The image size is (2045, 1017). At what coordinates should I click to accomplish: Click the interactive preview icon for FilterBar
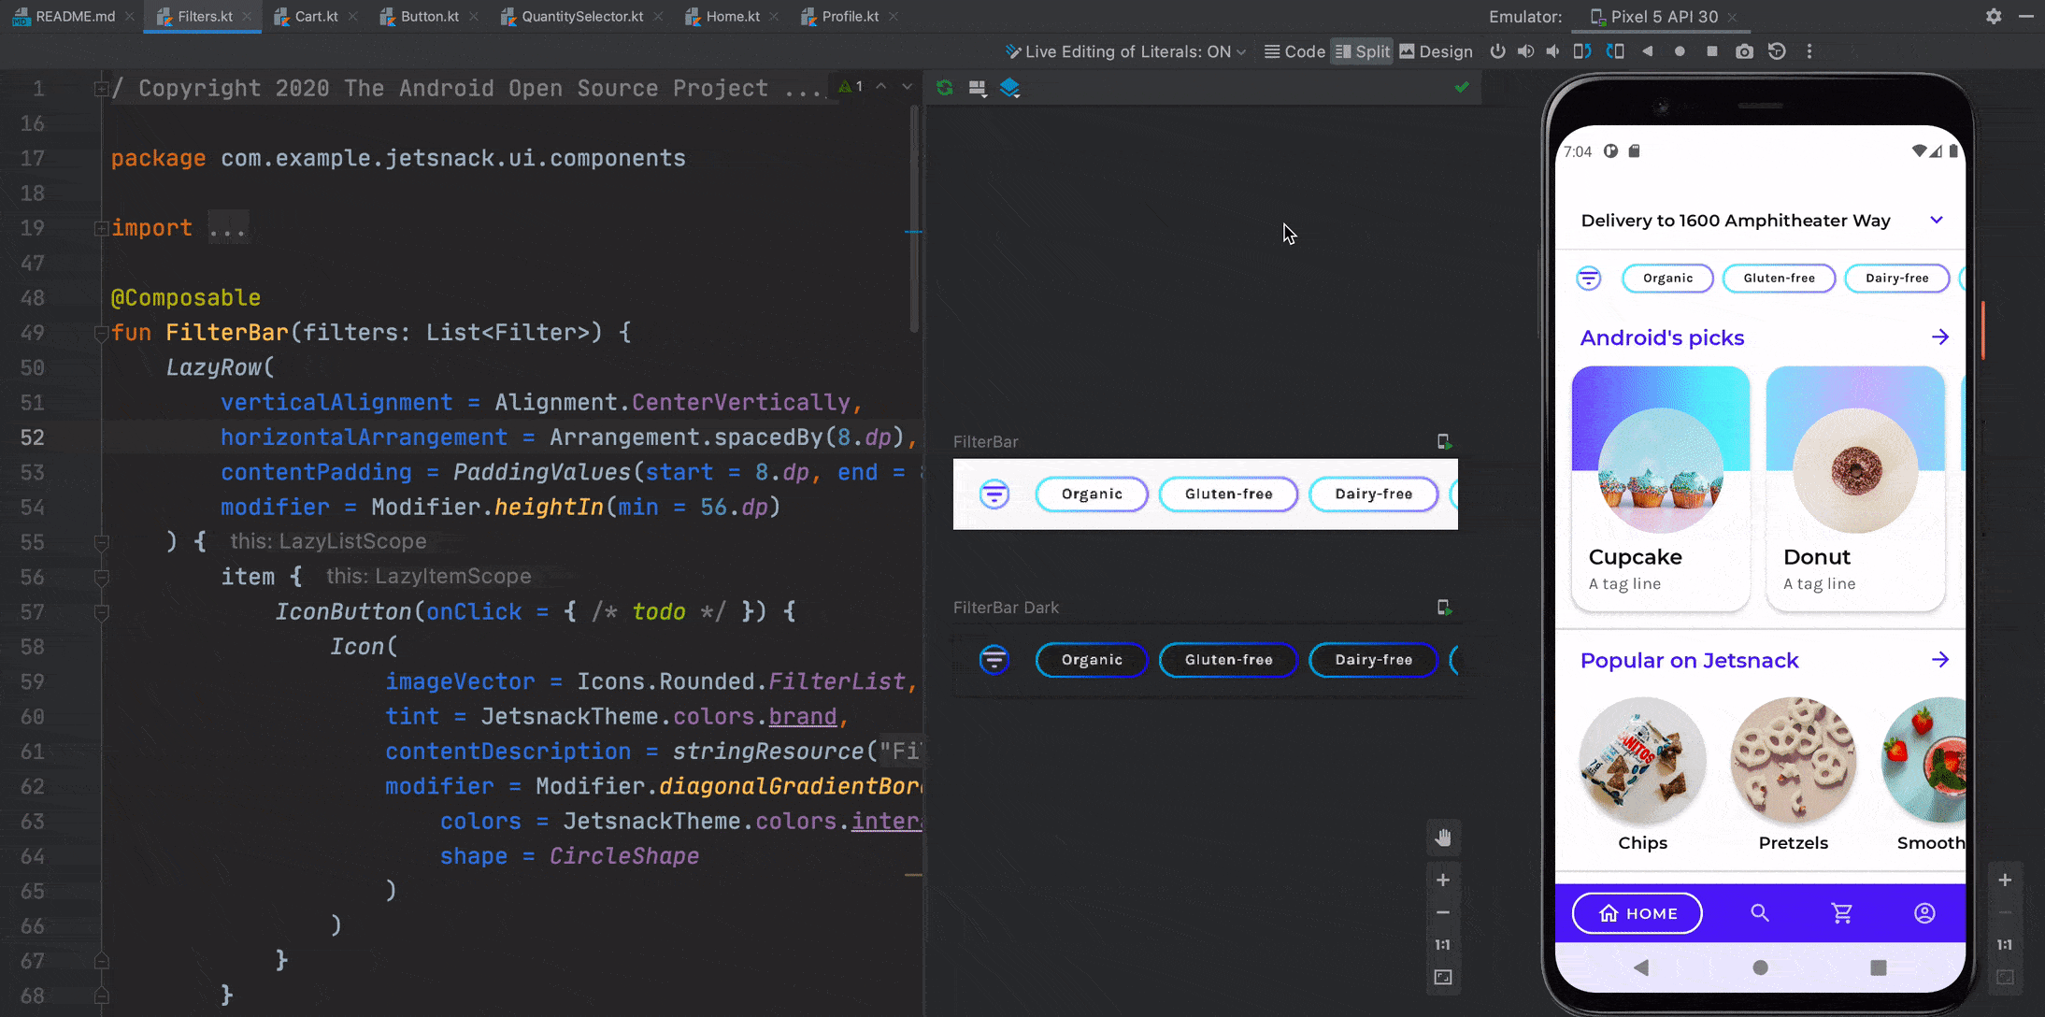point(1444,440)
